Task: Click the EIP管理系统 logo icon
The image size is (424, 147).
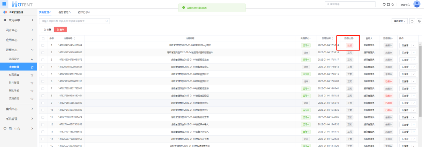Action: click(x=5, y=12)
